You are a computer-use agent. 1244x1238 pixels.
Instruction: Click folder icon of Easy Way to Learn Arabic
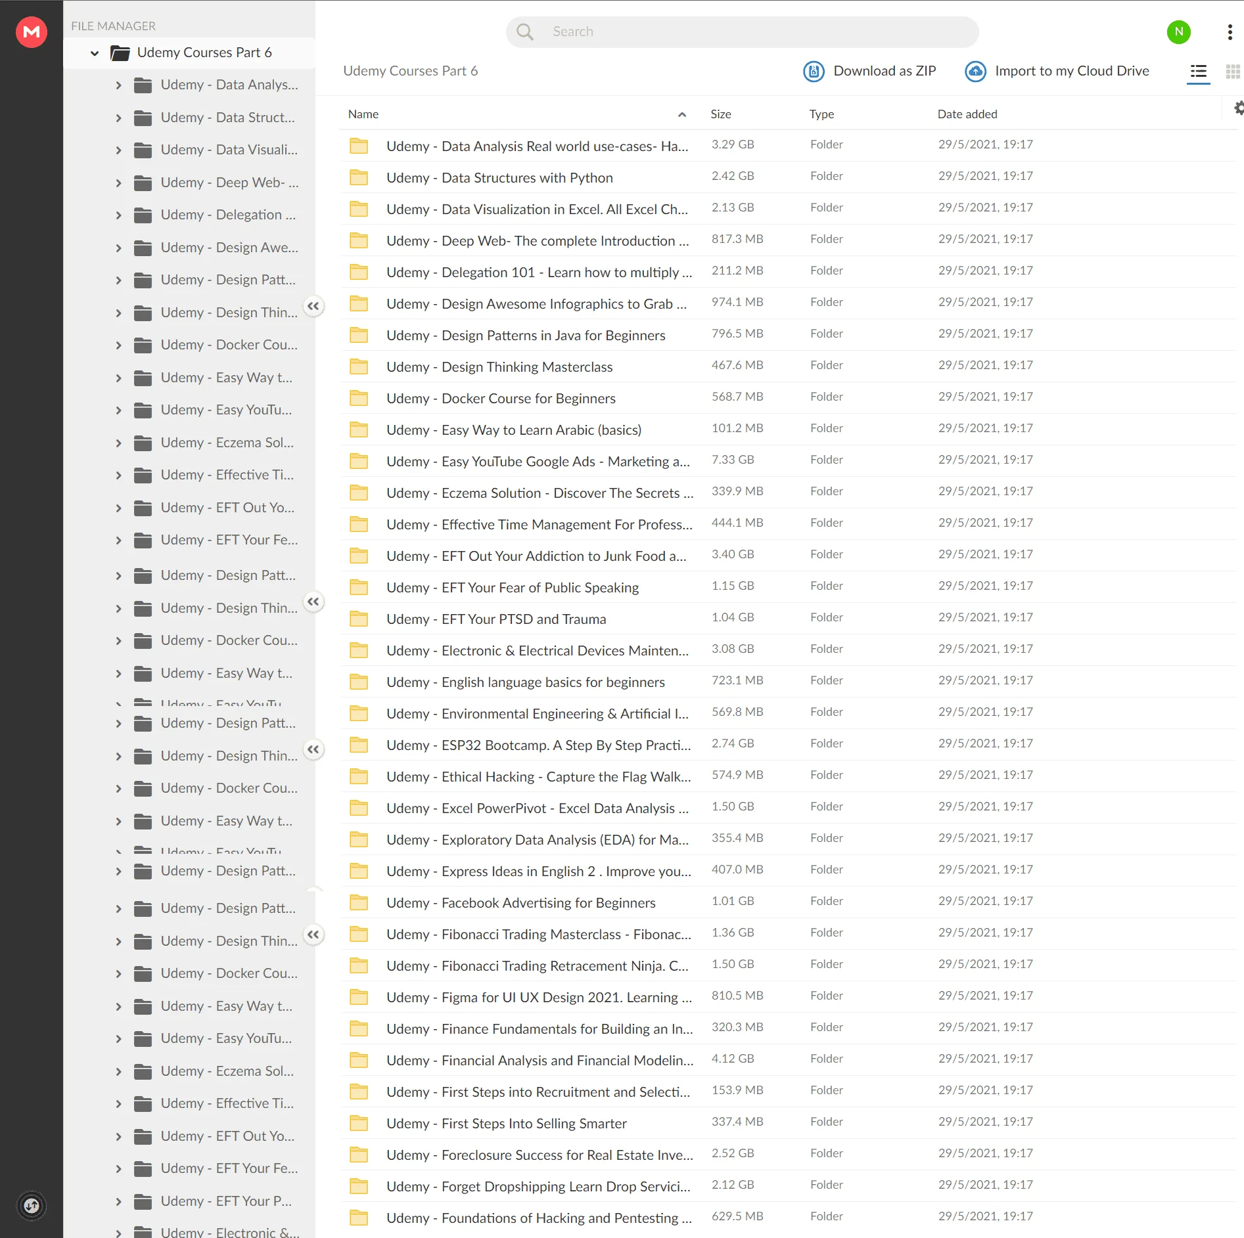pos(359,430)
